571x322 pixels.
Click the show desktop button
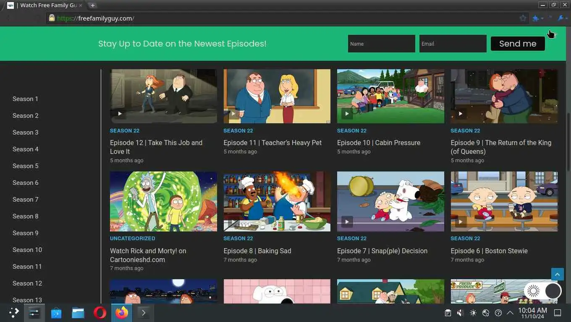pyautogui.click(x=558, y=313)
